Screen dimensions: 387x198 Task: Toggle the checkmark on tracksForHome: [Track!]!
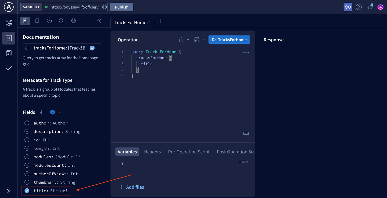pyautogui.click(x=92, y=48)
